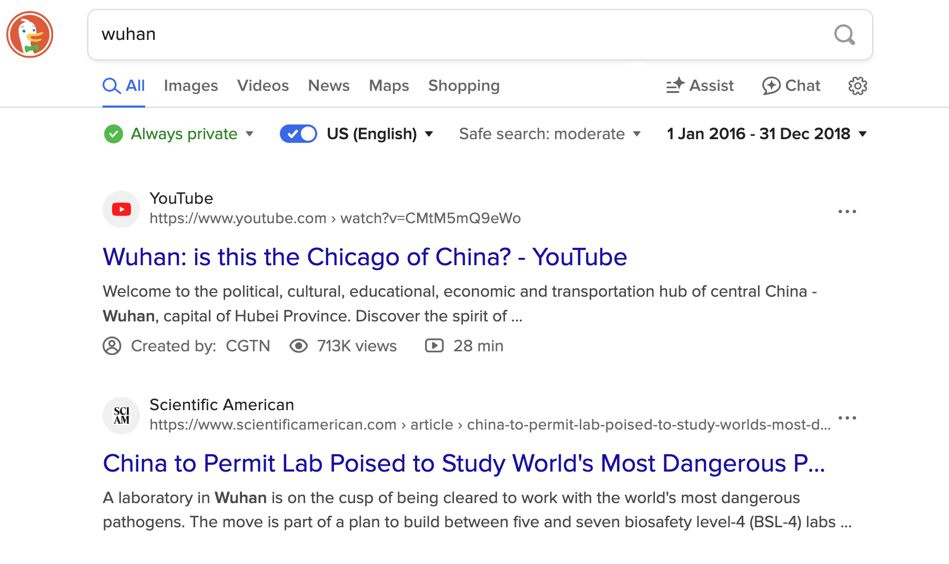Switch to the News tab
The image size is (949, 564).
coord(328,86)
